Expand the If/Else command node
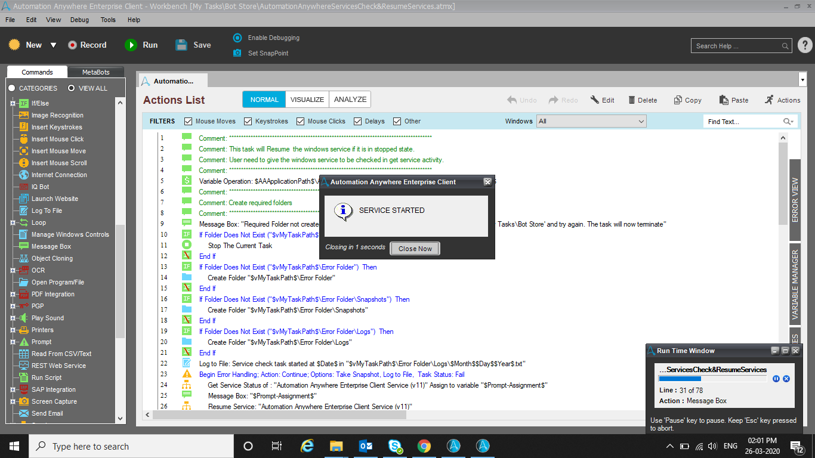815x458 pixels. click(13, 103)
